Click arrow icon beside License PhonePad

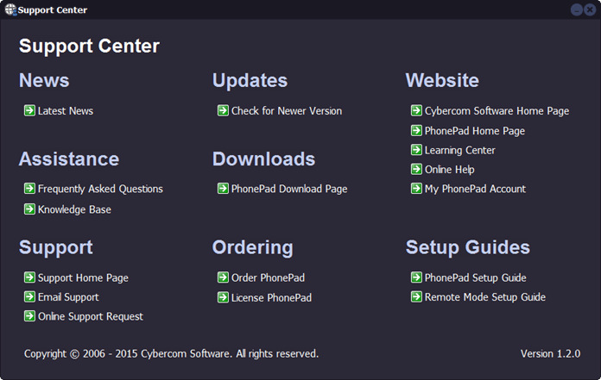coord(223,297)
